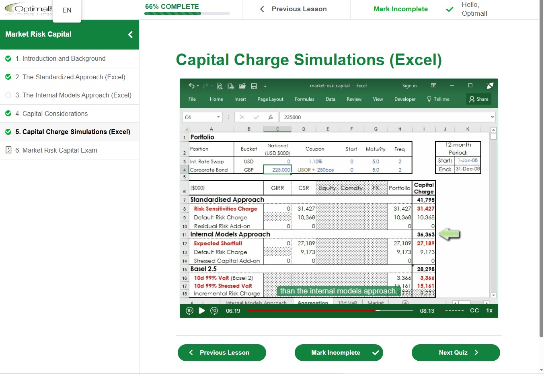Seek on the video progress bar

(330, 311)
